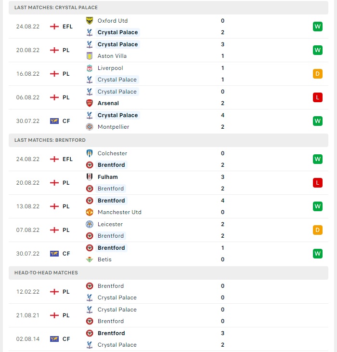The height and width of the screenshot is (352, 337).
Task: Click the Montpellier club crest
Action: point(90,127)
